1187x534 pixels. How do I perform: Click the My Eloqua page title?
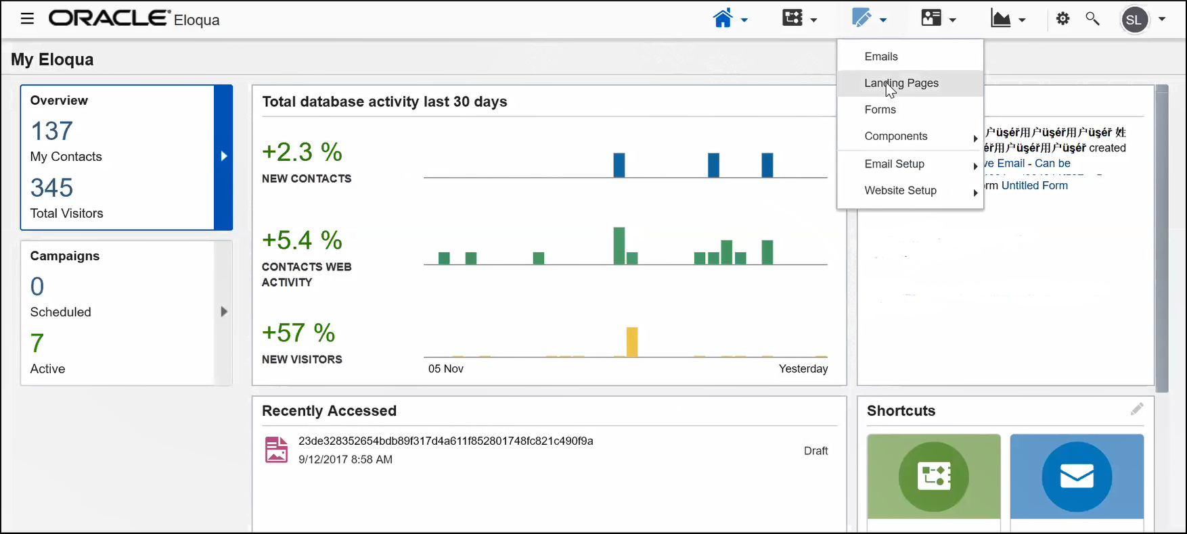pyautogui.click(x=52, y=59)
